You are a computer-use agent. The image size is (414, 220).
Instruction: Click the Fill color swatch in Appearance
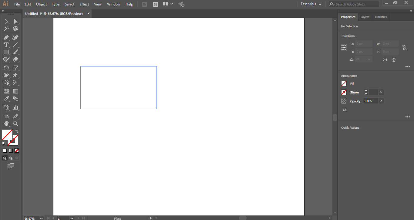(x=344, y=83)
